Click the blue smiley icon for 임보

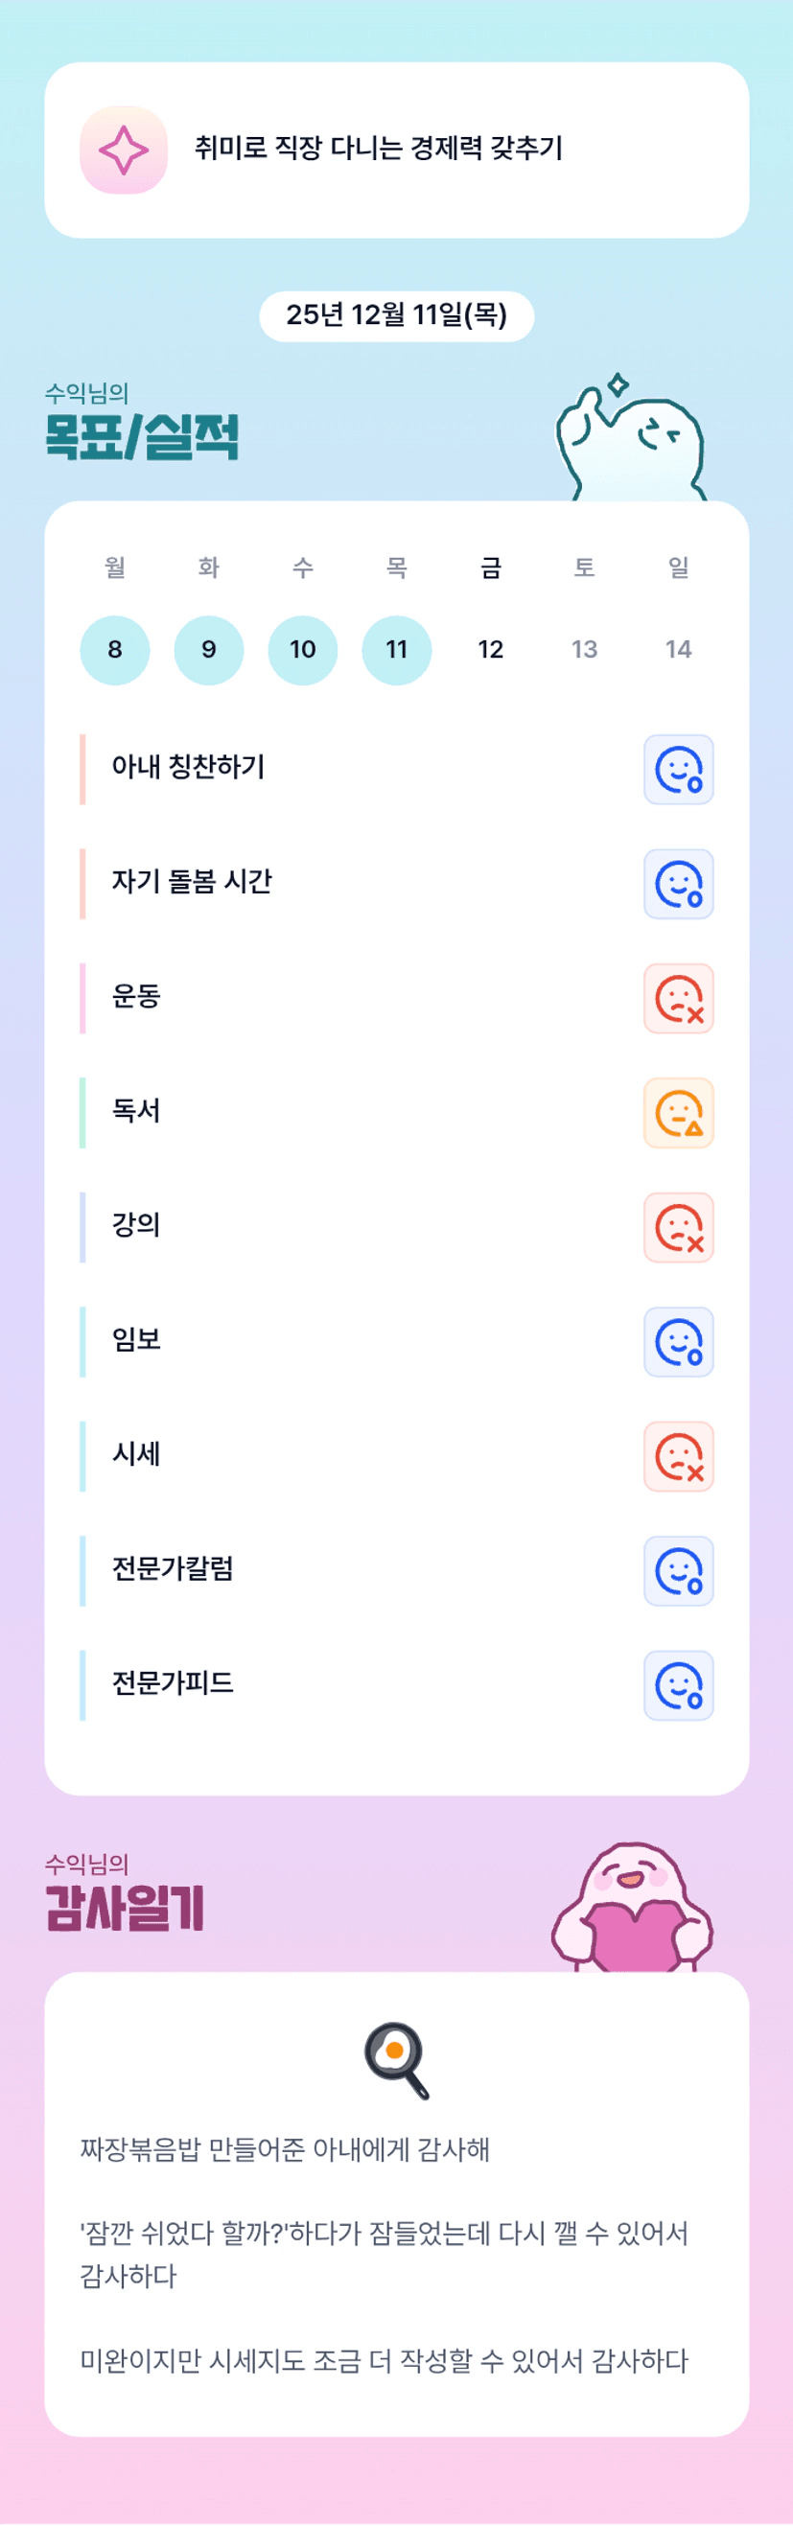(678, 1342)
